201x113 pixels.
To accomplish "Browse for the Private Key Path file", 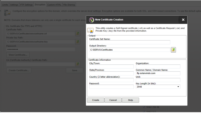I will pos(78,42).
